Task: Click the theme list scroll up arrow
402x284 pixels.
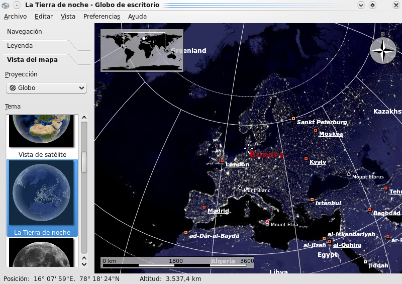Action: tap(84, 118)
